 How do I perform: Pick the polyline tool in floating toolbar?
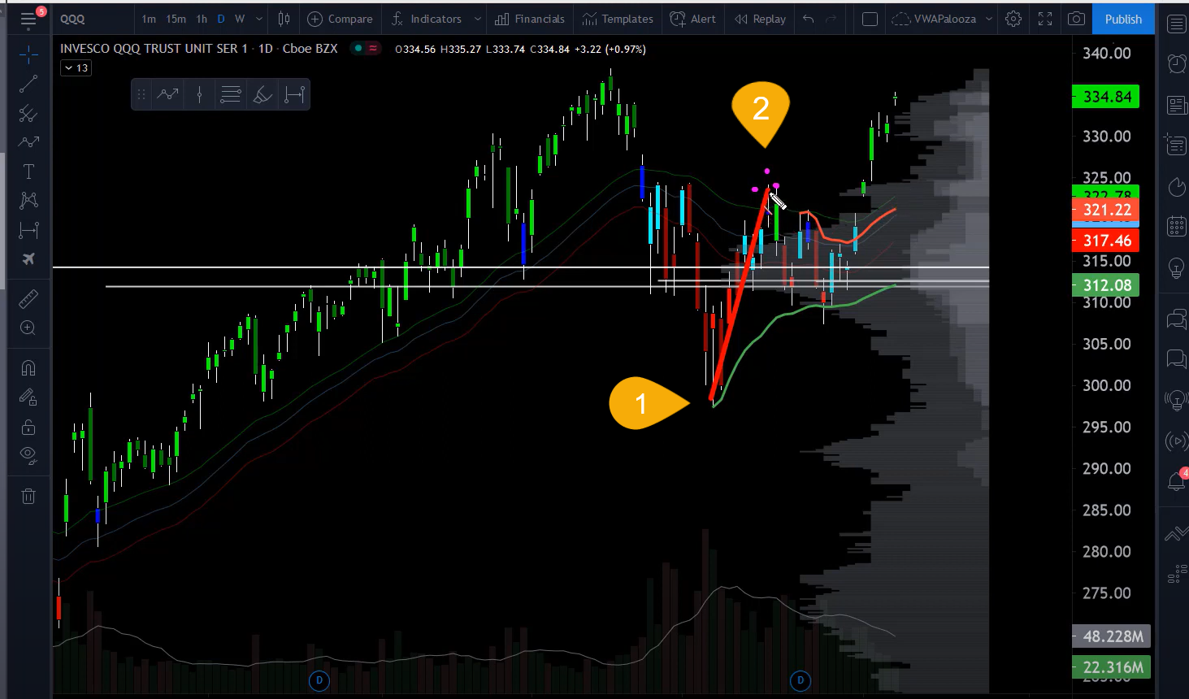click(x=168, y=95)
